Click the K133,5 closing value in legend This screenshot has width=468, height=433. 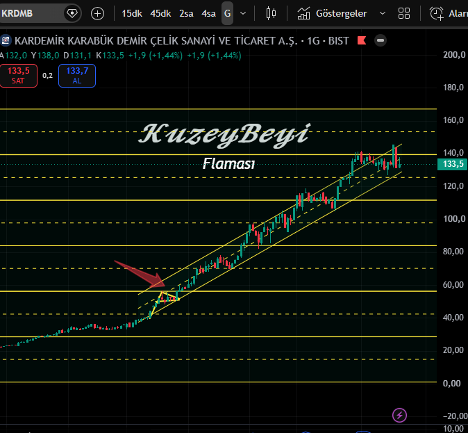[x=110, y=56]
